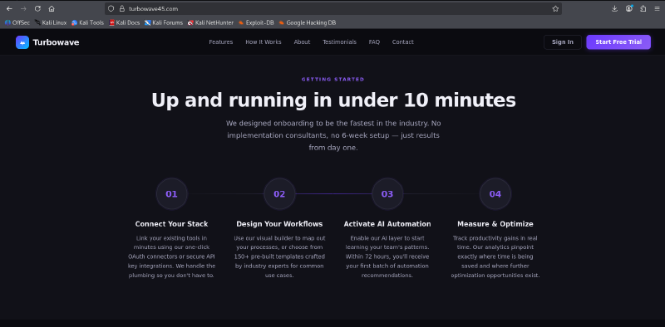Screen dimensions: 665x327
Task: Open the downloads arrow icon
Action: click(x=614, y=8)
